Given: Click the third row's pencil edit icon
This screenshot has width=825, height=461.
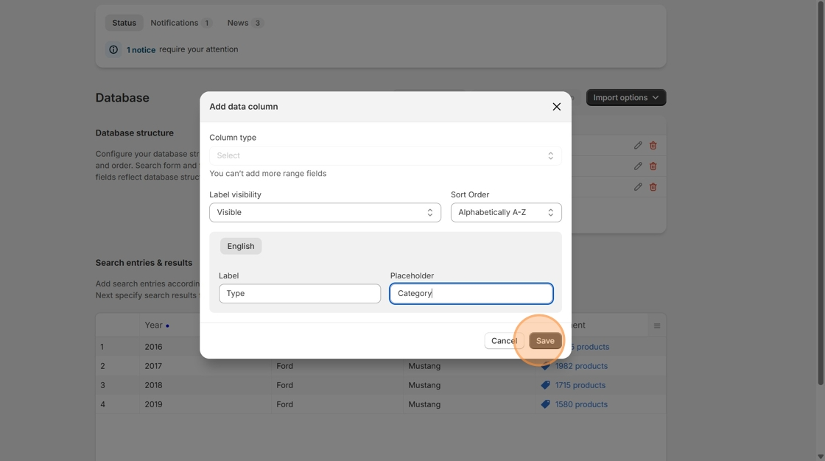Looking at the screenshot, I should tap(638, 187).
